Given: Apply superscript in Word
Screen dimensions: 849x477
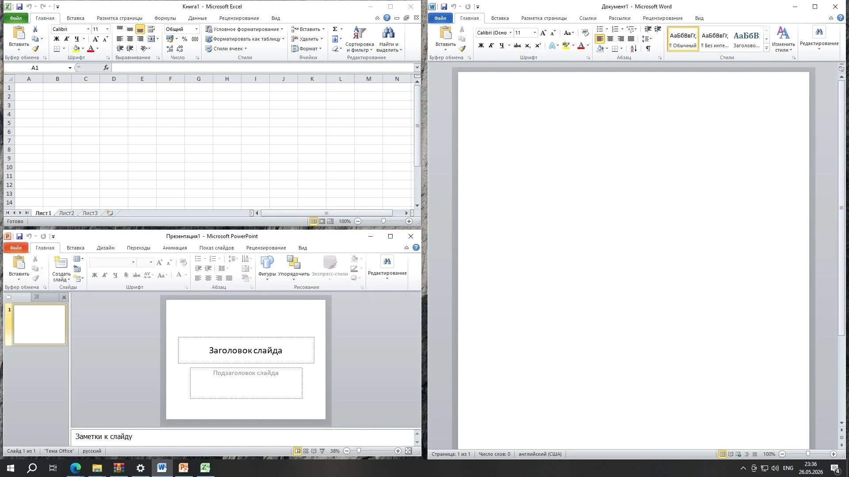Looking at the screenshot, I should tap(538, 45).
